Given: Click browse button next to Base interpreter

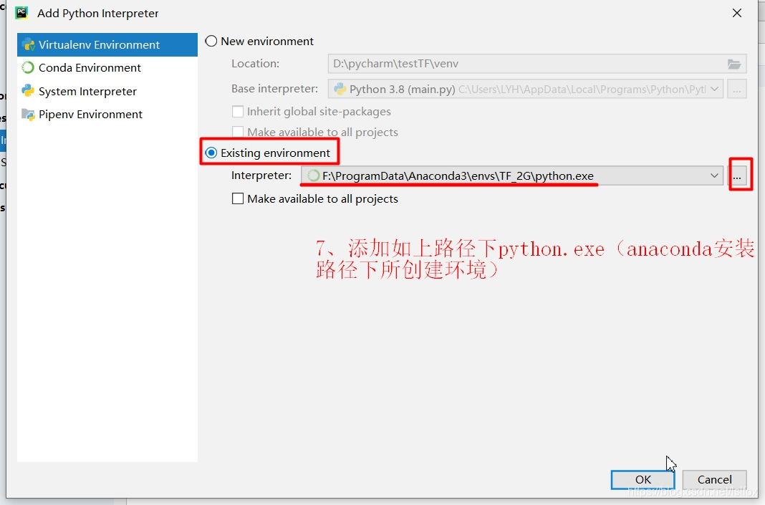Looking at the screenshot, I should (736, 90).
